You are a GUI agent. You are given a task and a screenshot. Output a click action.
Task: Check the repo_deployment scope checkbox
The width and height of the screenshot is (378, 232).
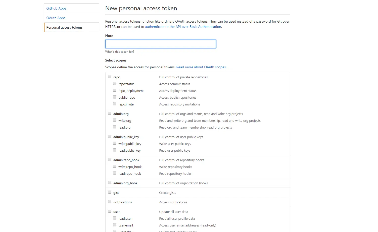pos(115,90)
